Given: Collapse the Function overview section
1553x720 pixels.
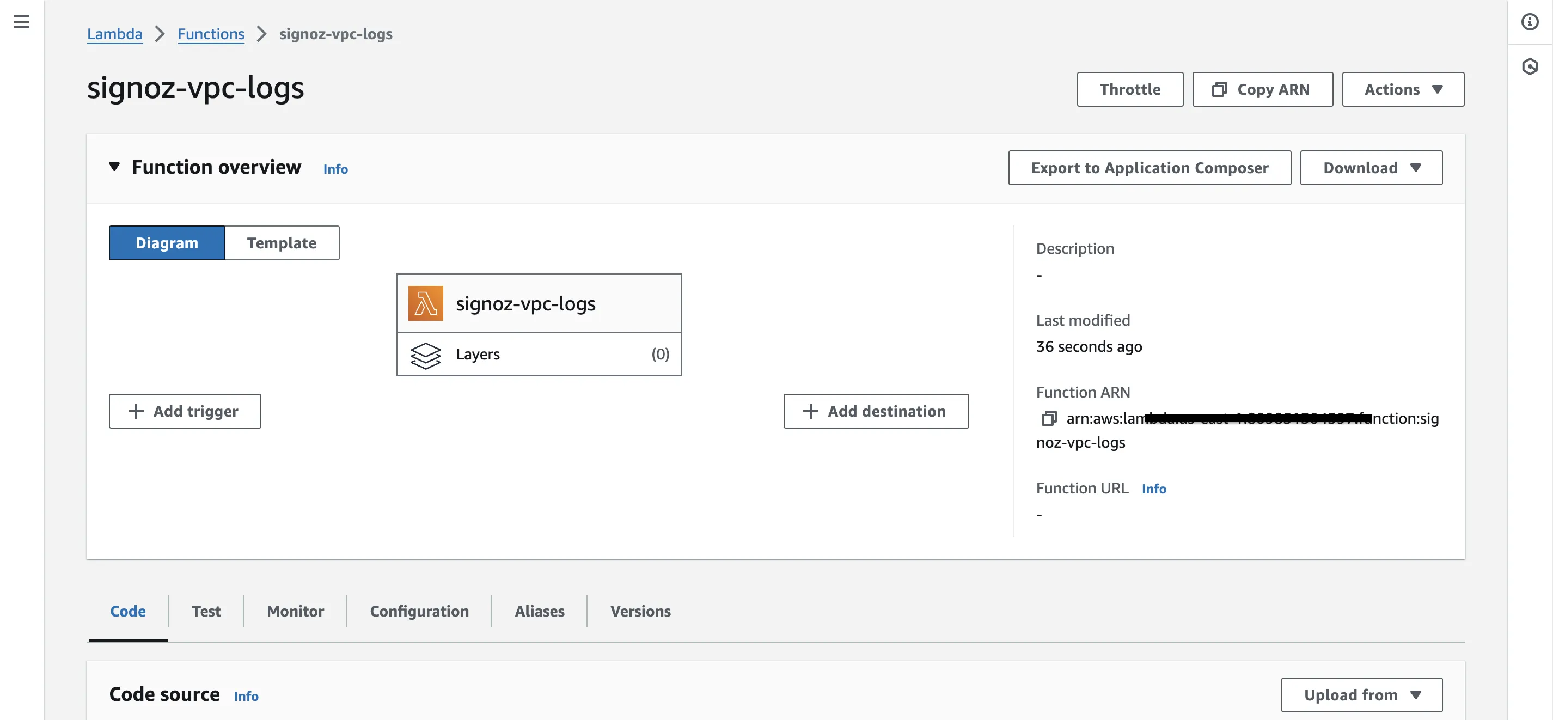Looking at the screenshot, I should [x=114, y=167].
